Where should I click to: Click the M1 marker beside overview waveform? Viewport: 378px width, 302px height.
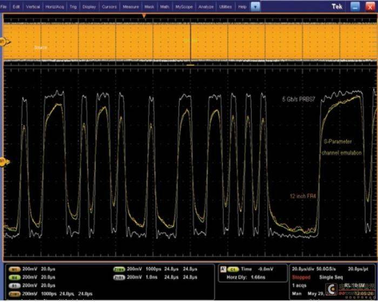click(x=5, y=42)
